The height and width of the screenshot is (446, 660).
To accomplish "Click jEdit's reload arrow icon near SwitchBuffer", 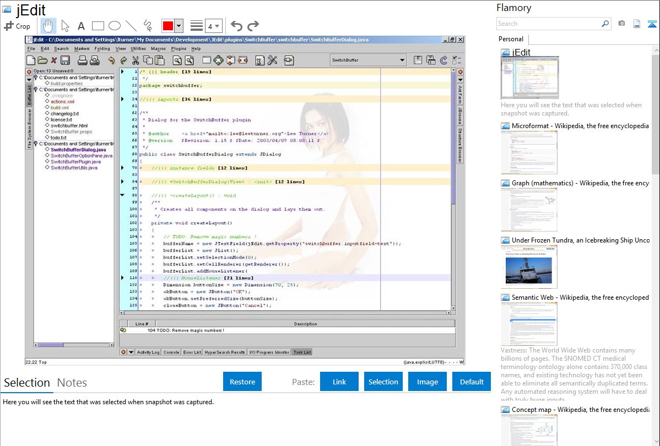I will [x=443, y=60].
